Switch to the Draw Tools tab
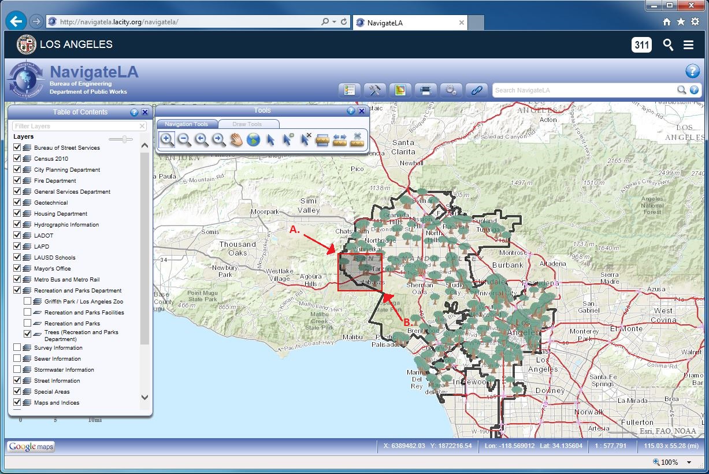Image resolution: width=709 pixels, height=474 pixels. pyautogui.click(x=247, y=124)
